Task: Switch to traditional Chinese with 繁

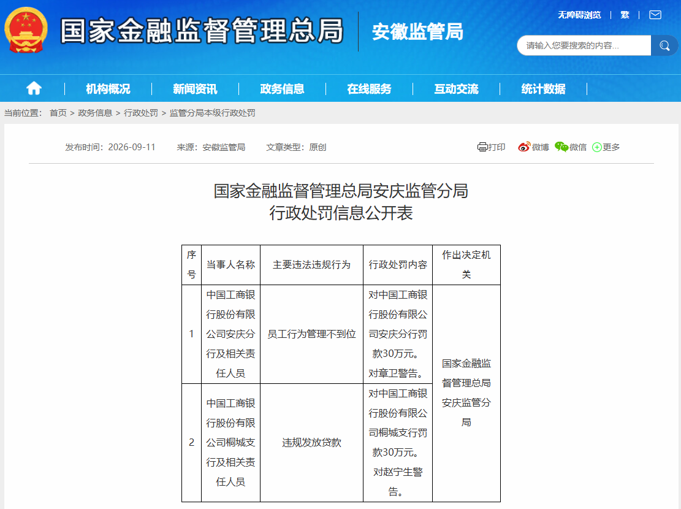Action: click(x=625, y=15)
